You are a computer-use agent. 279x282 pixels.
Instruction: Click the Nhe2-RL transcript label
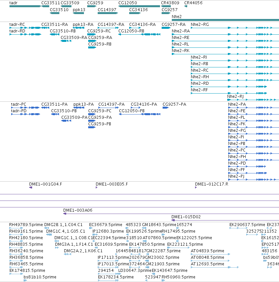tap(180, 44)
